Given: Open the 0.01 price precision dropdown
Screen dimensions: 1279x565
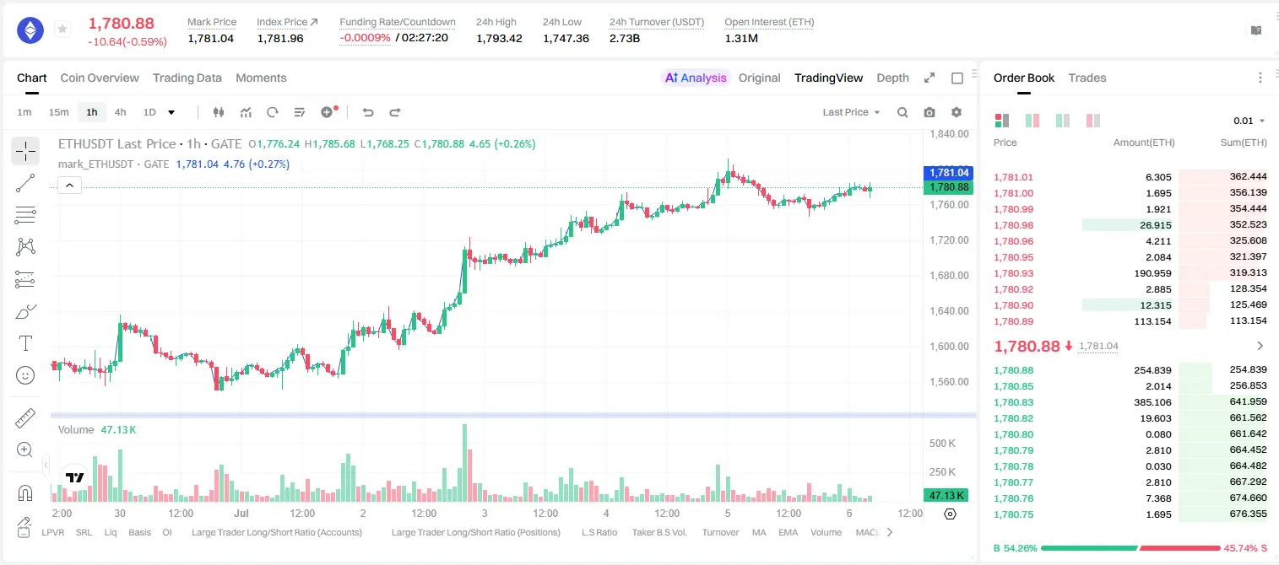Looking at the screenshot, I should pyautogui.click(x=1249, y=121).
